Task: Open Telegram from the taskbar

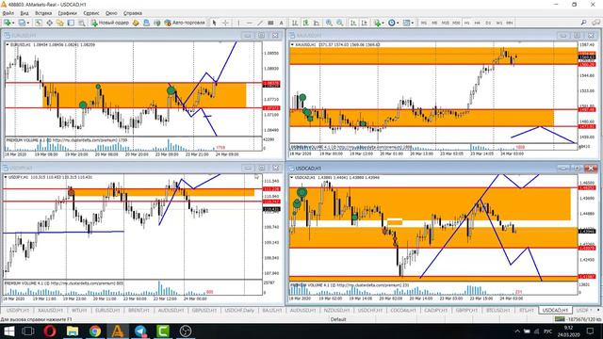Action: [x=140, y=331]
